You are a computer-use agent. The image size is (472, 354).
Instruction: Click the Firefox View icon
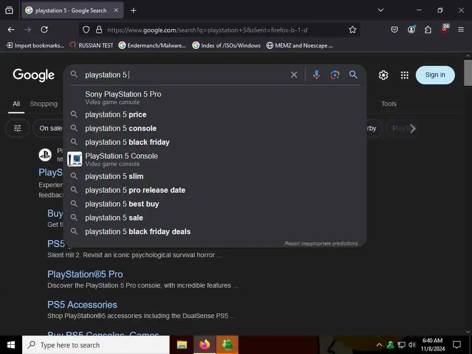tap(9, 10)
